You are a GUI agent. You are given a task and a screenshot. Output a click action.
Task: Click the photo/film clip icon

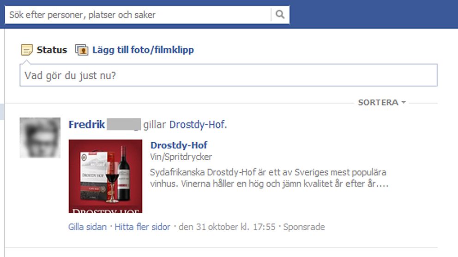point(82,50)
